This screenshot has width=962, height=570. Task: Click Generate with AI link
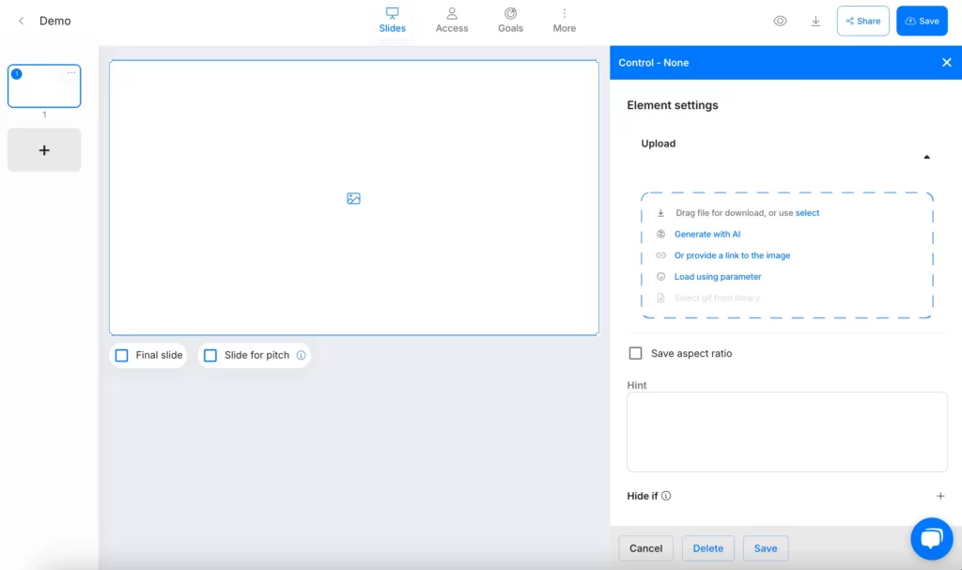click(x=706, y=234)
